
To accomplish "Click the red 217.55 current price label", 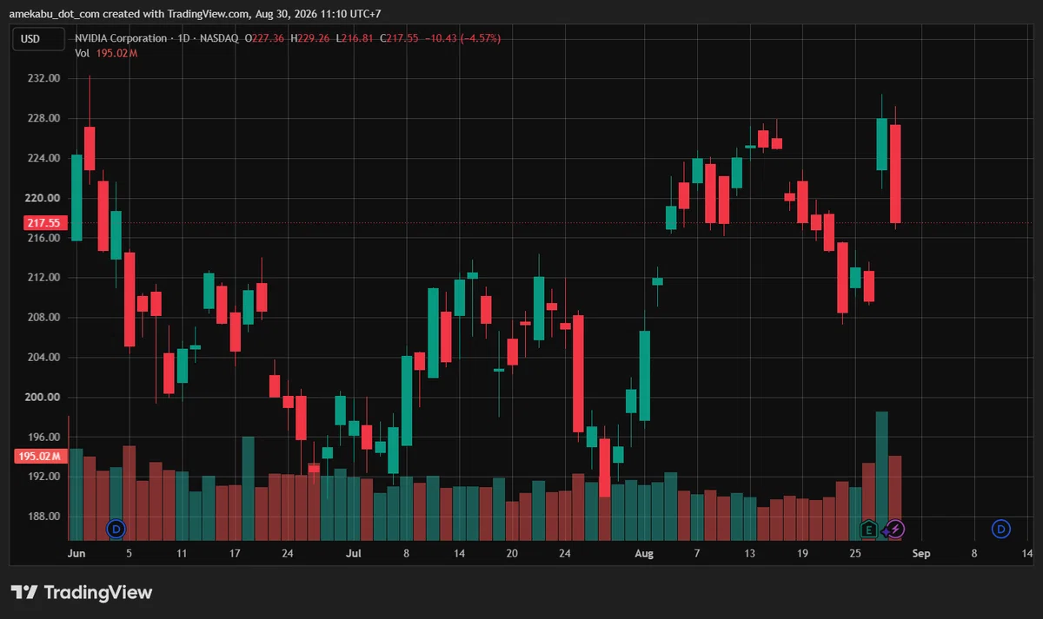I will 43,223.
